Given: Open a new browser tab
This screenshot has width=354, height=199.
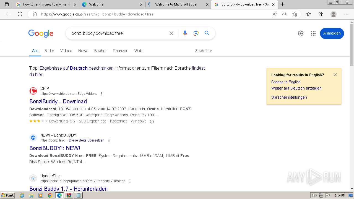Looking at the screenshot, I should [x=282, y=4].
